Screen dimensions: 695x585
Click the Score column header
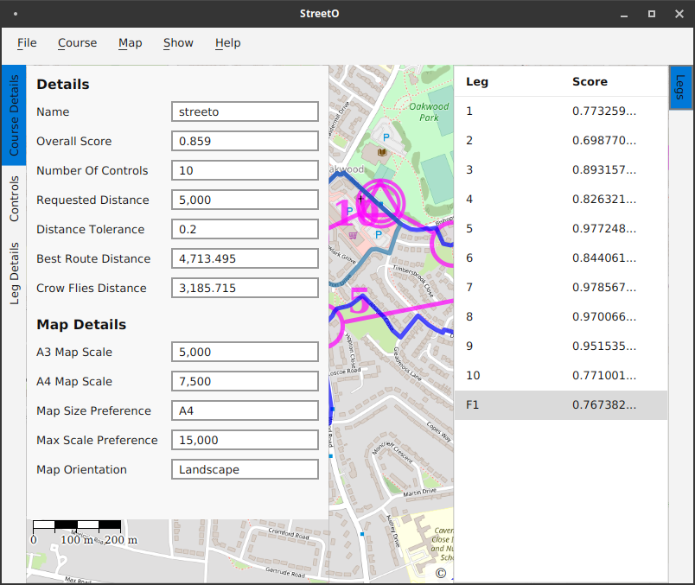pyautogui.click(x=590, y=82)
